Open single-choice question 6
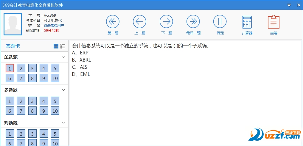Screen dimensions: 303x146 [10, 78]
